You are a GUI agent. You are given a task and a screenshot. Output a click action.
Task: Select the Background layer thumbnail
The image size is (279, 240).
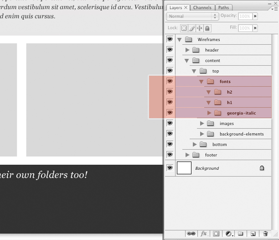[x=184, y=168]
